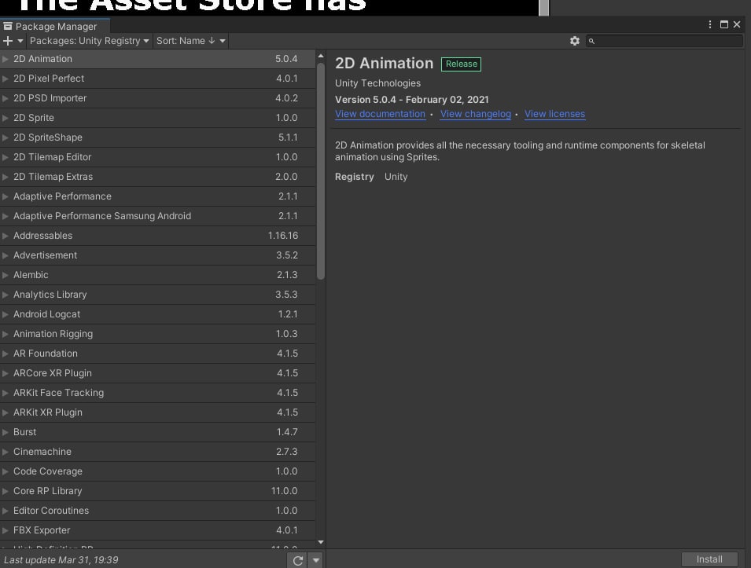Expand the Alembic package arrow
The height and width of the screenshot is (568, 751).
pyautogui.click(x=6, y=275)
